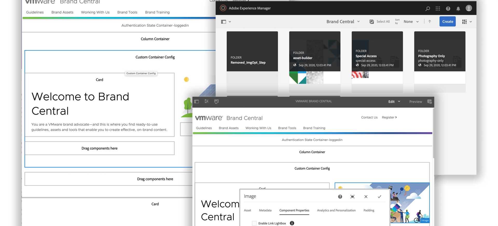Switch to the Asset tab
The height and width of the screenshot is (226, 498).
[247, 210]
